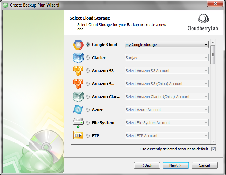Click the storage list scroll down arrow
The image size is (226, 175).
coord(213,141)
